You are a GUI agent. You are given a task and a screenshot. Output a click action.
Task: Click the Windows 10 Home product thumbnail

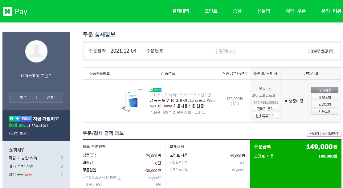131,100
